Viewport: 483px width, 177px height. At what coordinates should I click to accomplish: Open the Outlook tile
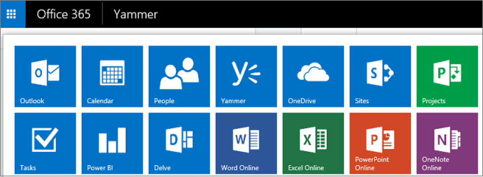tap(45, 77)
